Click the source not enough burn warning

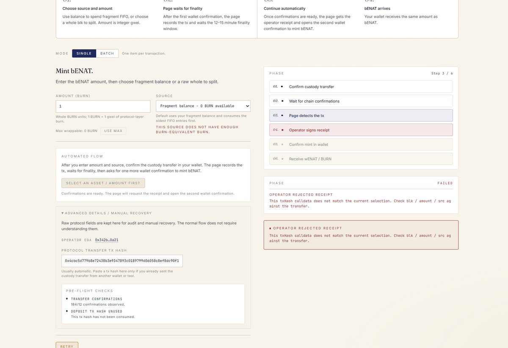pyautogui.click(x=197, y=130)
